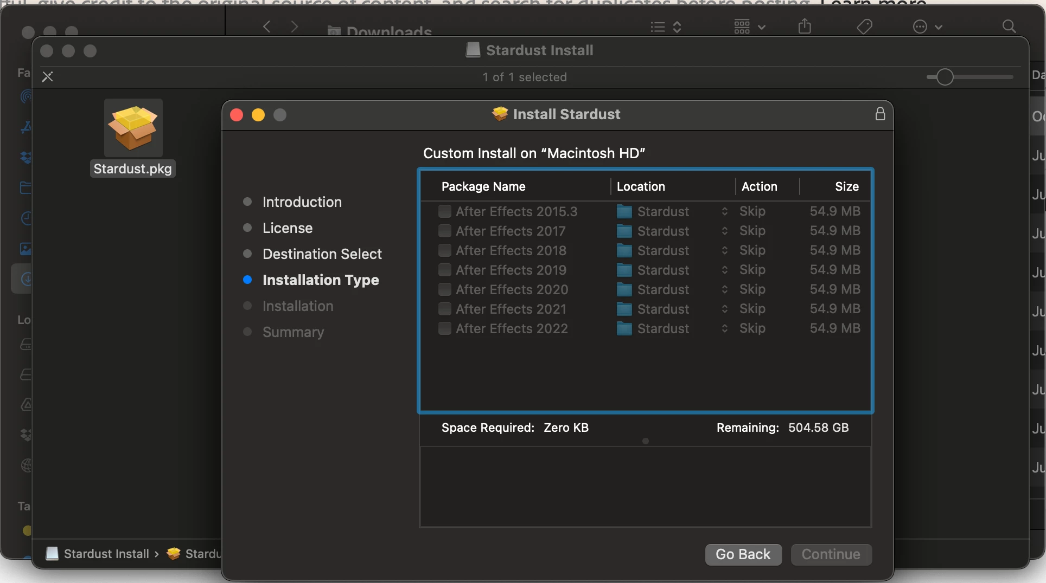Enable the After Effects 2015.3 checkbox
1046x583 pixels.
[x=445, y=211]
